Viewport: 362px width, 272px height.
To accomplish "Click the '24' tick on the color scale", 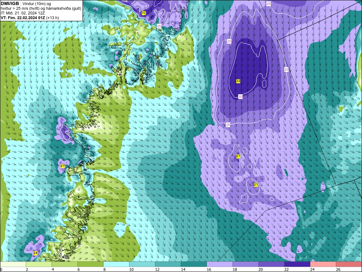I will tap(312, 269).
